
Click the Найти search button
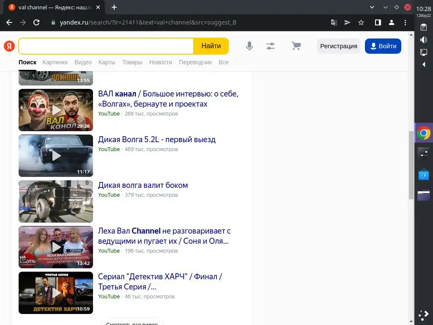[x=211, y=46]
